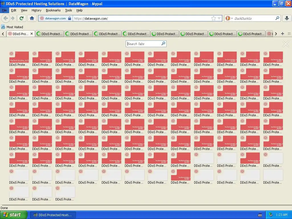Viewport: 292px width, 219px height.
Task: Open the address bar history dropdown arrow
Action: [219, 18]
